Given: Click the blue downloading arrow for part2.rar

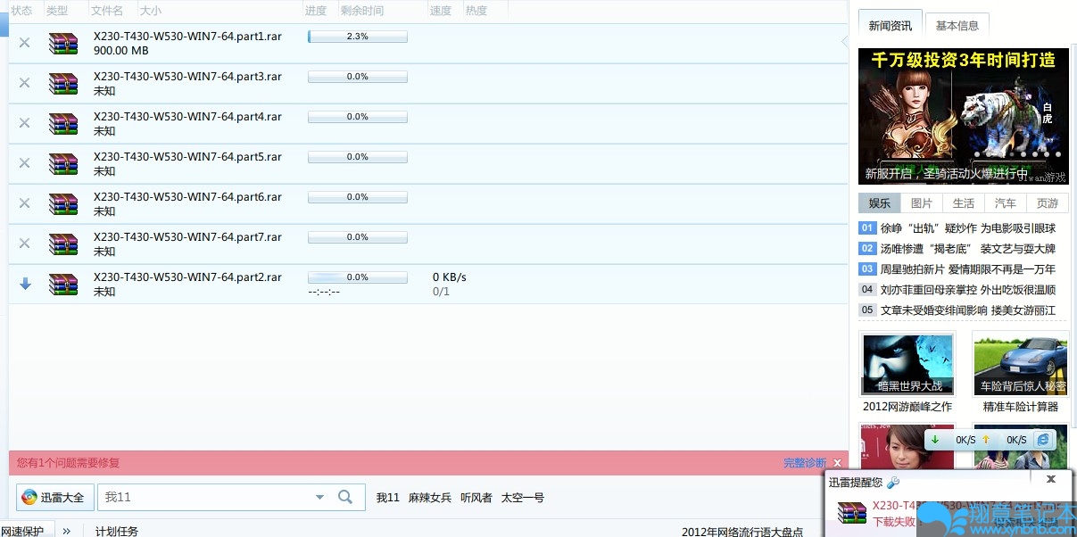Looking at the screenshot, I should tap(25, 284).
